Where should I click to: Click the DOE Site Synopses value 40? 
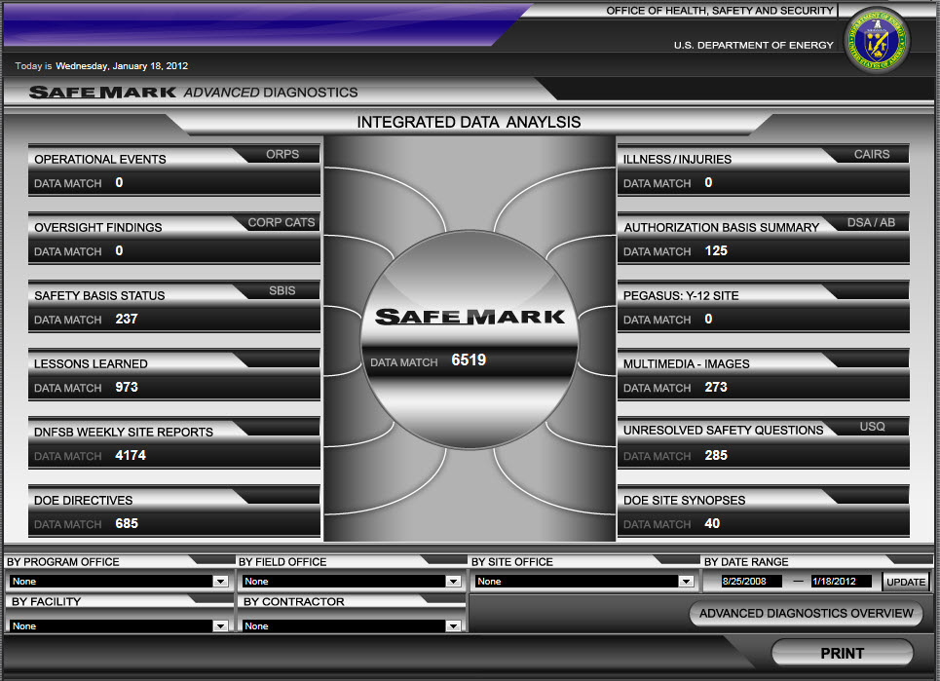712,523
